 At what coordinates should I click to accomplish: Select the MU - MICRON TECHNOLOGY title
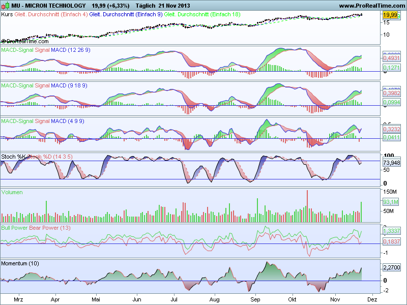click(x=48, y=6)
